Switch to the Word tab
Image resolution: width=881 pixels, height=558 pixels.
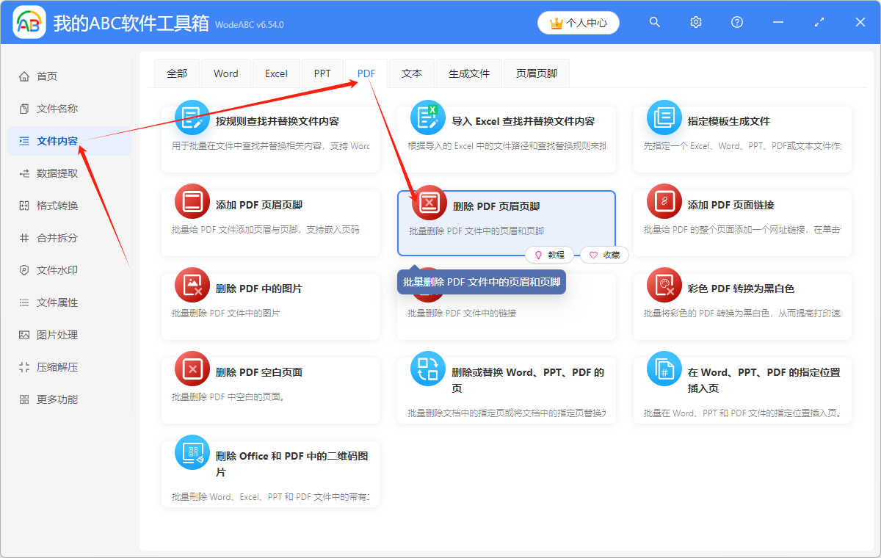225,73
